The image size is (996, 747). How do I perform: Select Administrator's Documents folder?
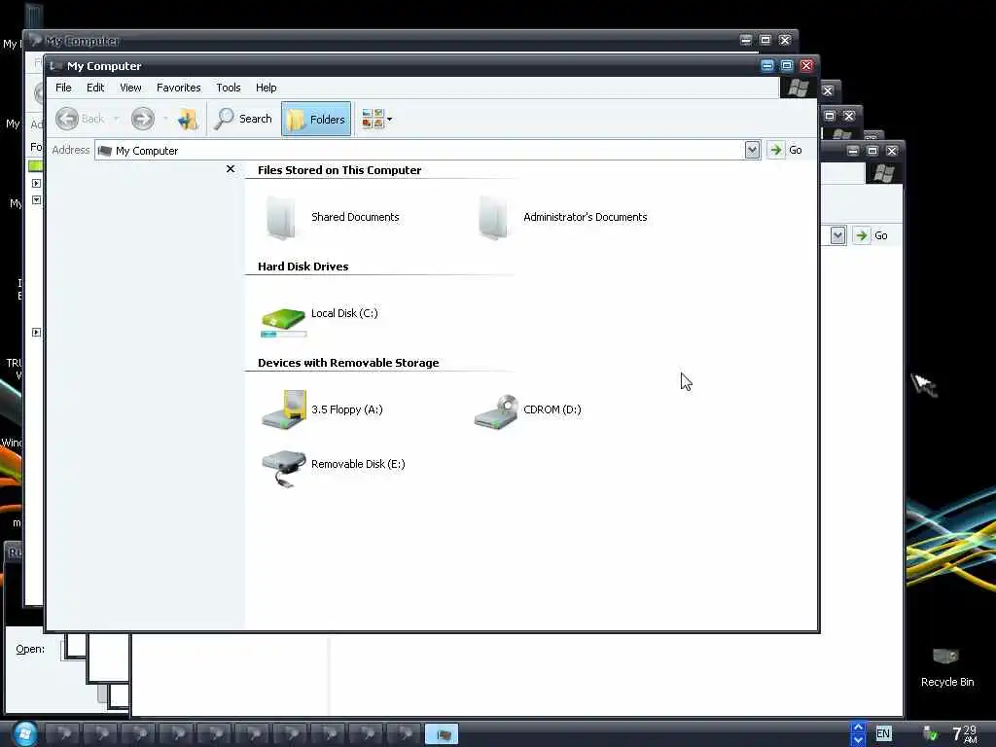click(x=562, y=217)
